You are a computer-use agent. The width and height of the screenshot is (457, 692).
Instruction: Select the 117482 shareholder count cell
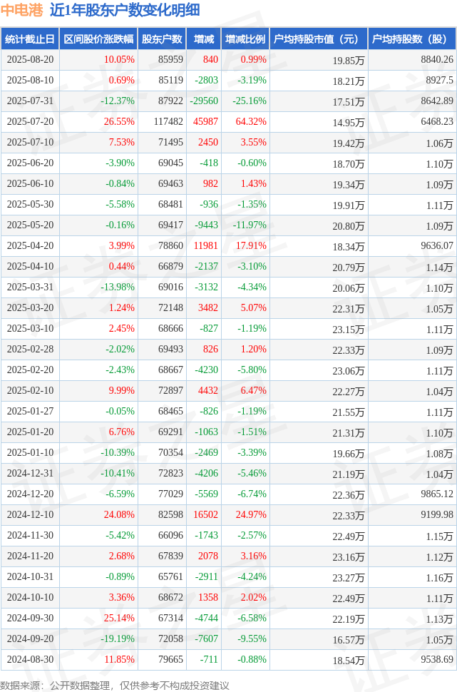pyautogui.click(x=168, y=121)
